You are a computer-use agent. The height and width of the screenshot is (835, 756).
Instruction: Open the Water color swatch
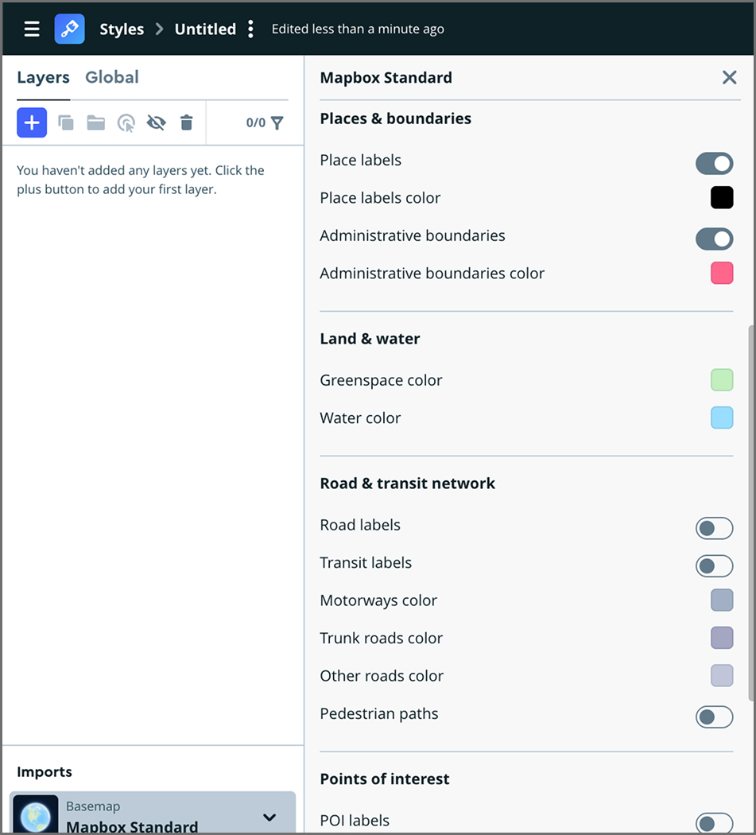722,417
